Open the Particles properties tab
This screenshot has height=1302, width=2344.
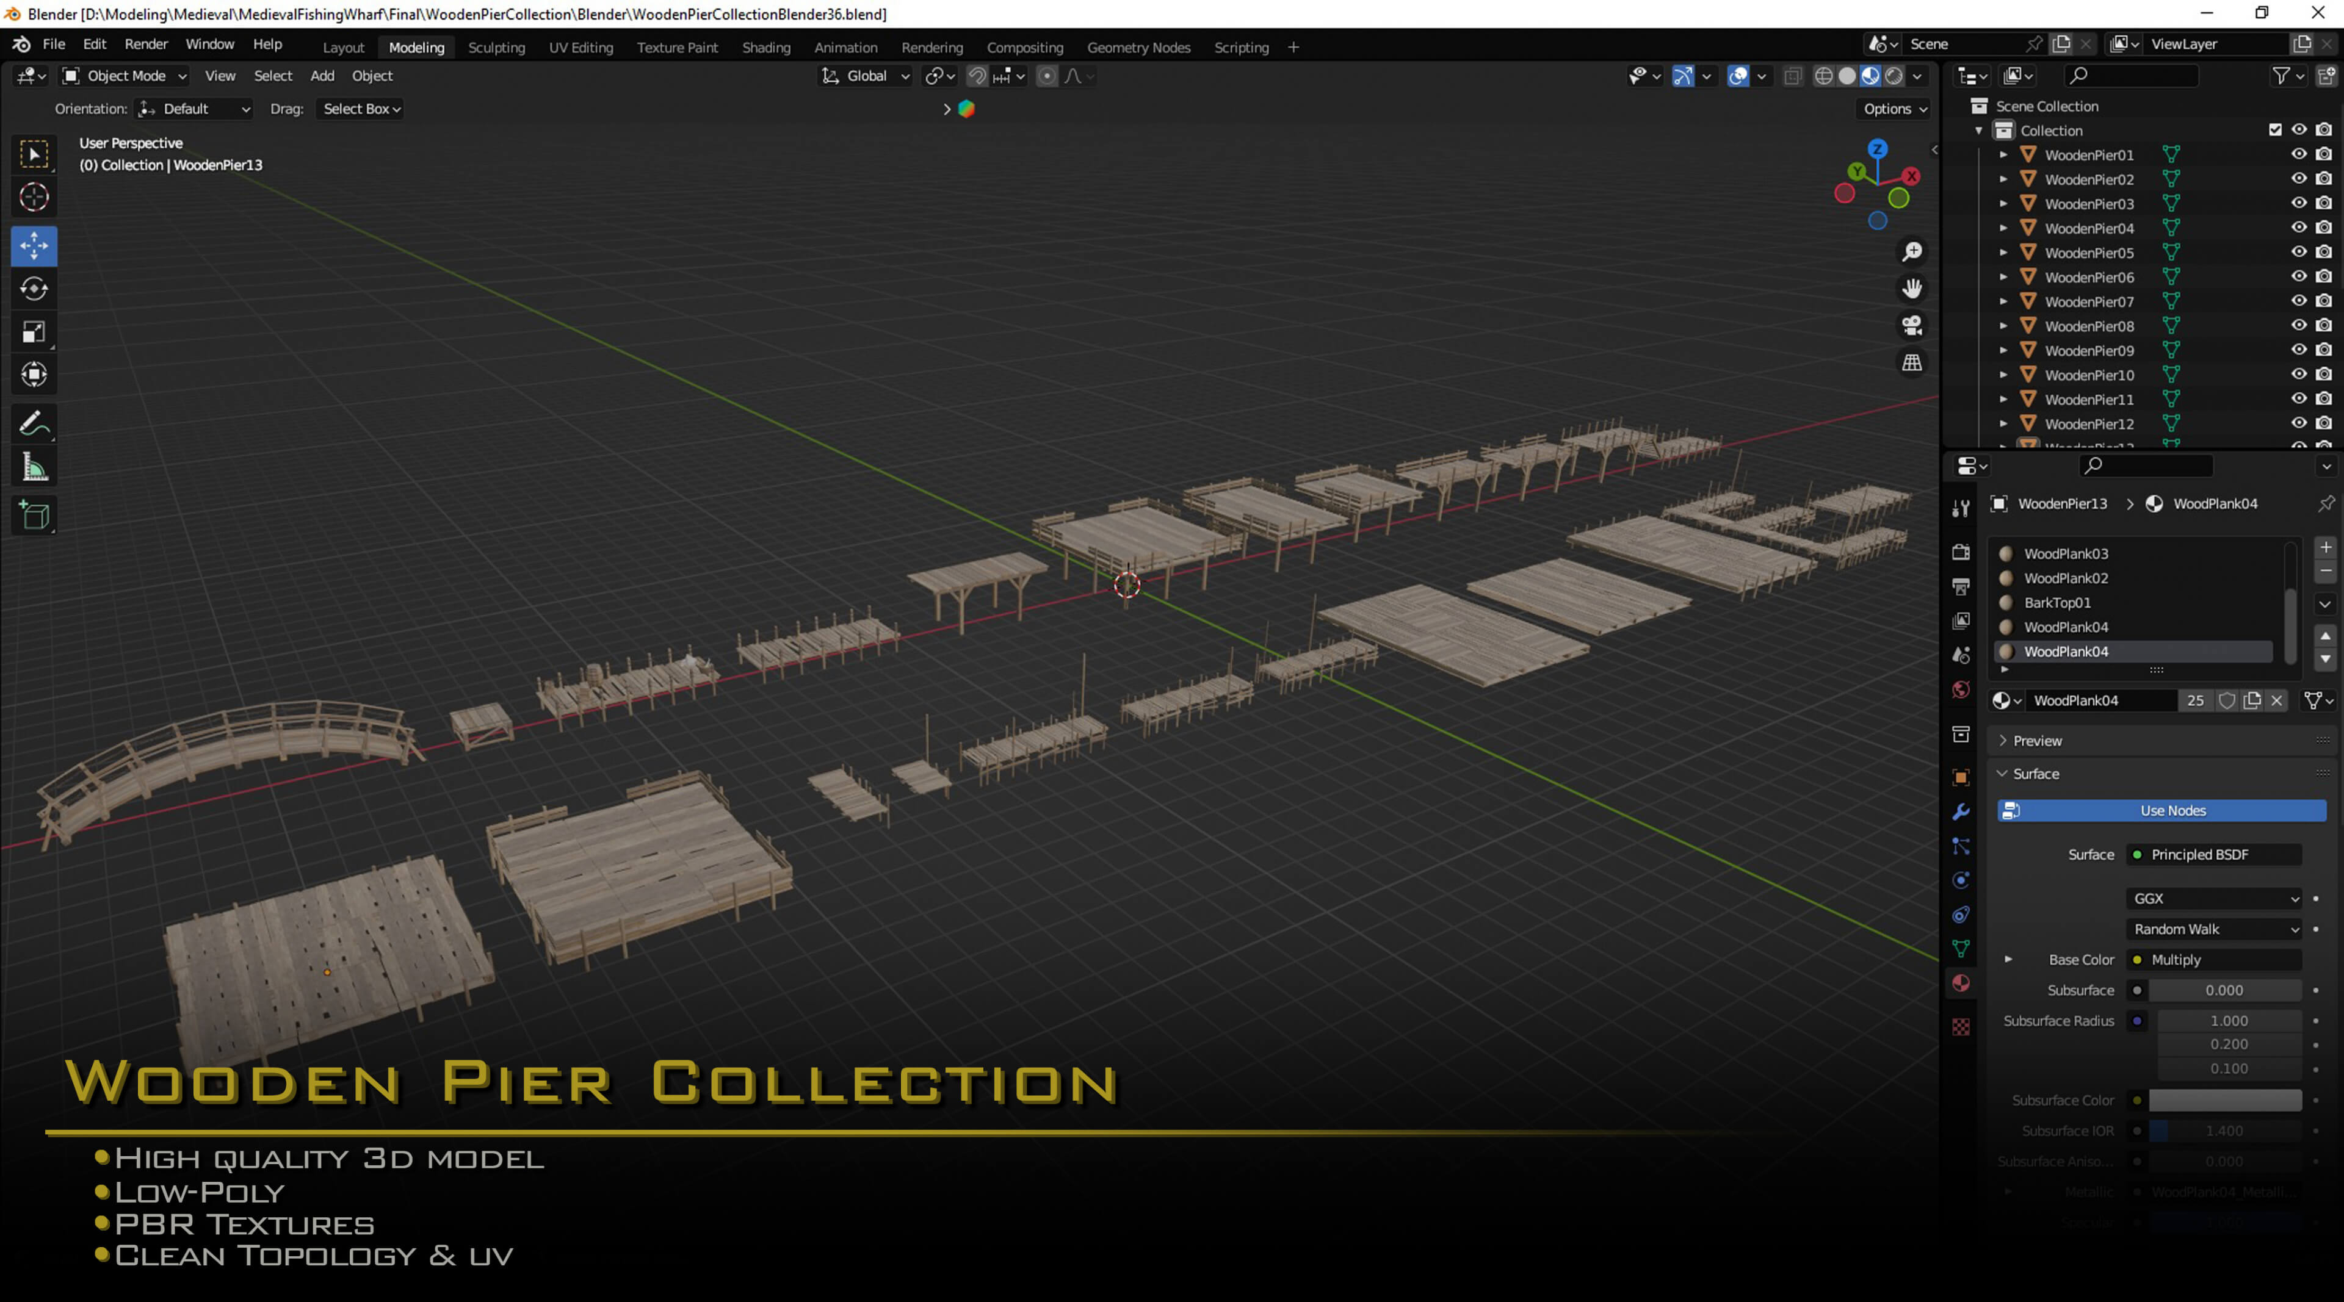coord(1961,846)
